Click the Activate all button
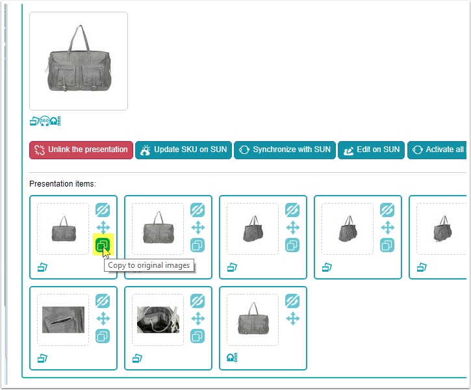 tap(437, 150)
